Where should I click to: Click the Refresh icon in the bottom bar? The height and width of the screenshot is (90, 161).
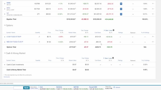point(114,87)
